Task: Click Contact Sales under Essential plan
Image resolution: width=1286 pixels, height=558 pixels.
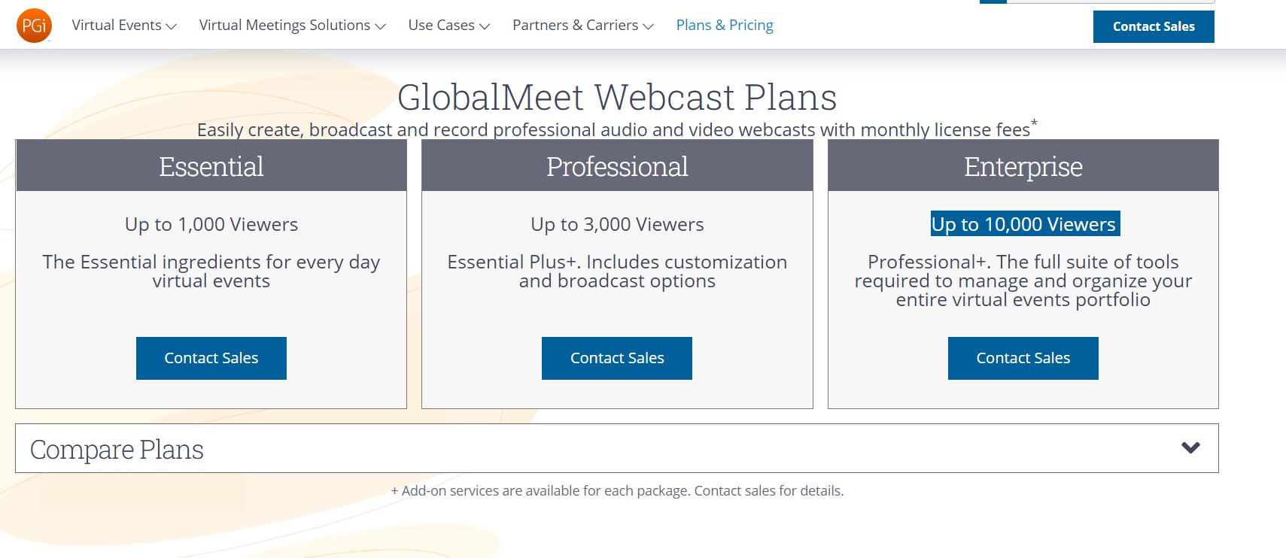Action: (211, 358)
